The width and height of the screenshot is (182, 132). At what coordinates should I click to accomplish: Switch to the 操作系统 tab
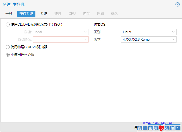coord(26,14)
